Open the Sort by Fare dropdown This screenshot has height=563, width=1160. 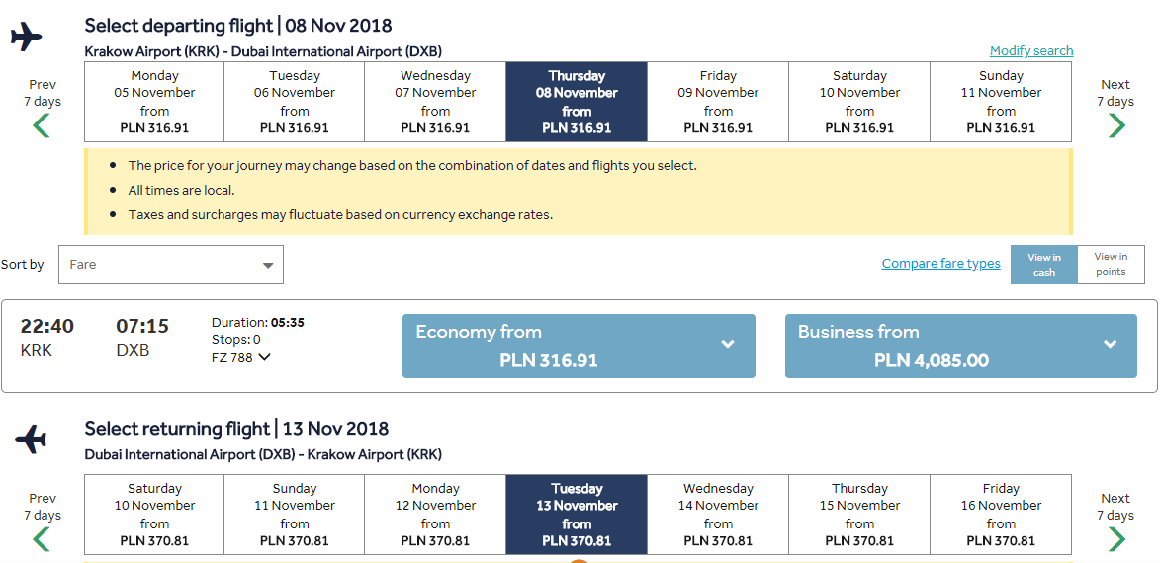click(171, 265)
